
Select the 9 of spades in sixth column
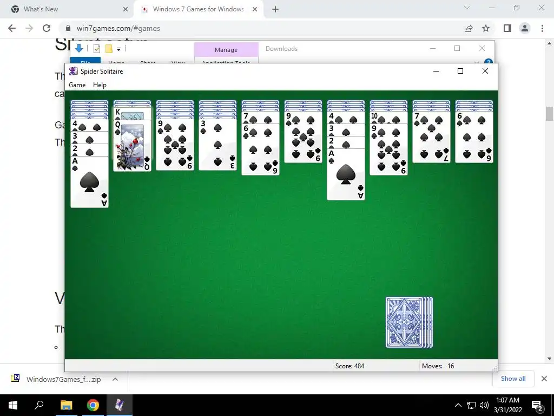pyautogui.click(x=303, y=137)
